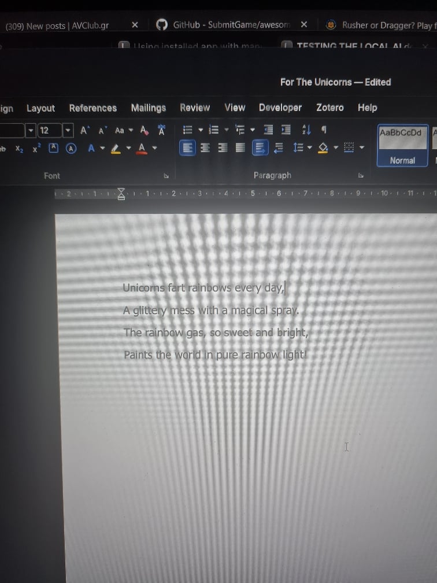Switch to the Mailings ribbon tab

tap(148, 108)
